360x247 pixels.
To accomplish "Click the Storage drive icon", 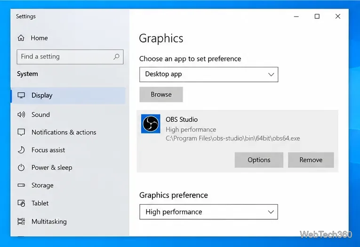I will [21, 185].
